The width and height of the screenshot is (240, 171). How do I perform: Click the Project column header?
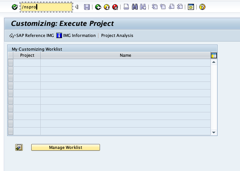[x=27, y=55]
